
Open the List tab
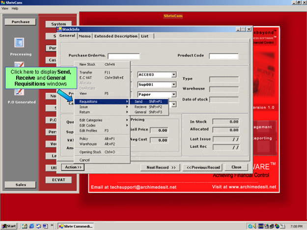pyautogui.click(x=144, y=36)
